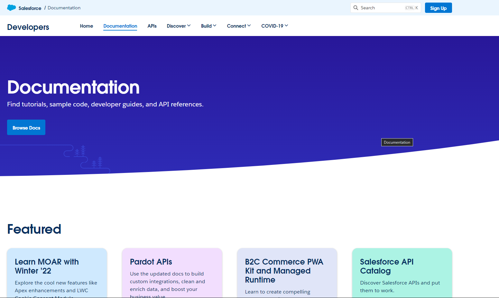Click the Documentation breadcrumb text

pyautogui.click(x=64, y=8)
